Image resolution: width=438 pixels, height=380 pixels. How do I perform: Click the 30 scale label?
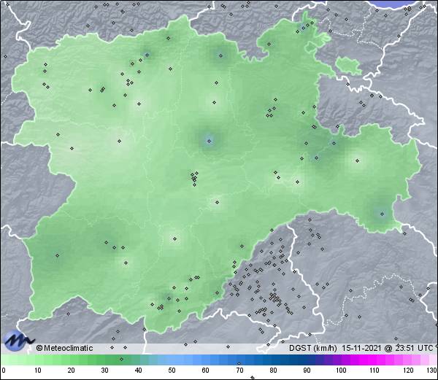(104, 371)
